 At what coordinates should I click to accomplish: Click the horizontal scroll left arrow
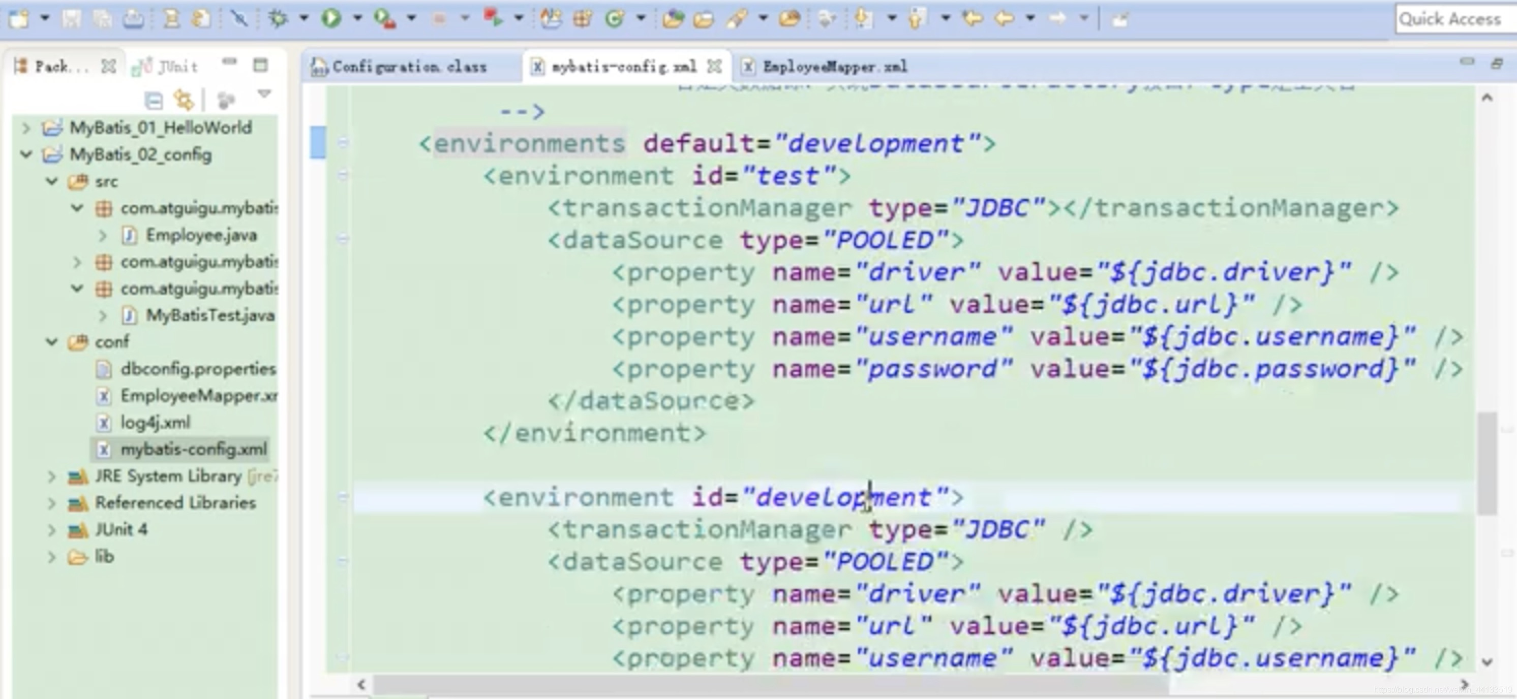pos(361,684)
